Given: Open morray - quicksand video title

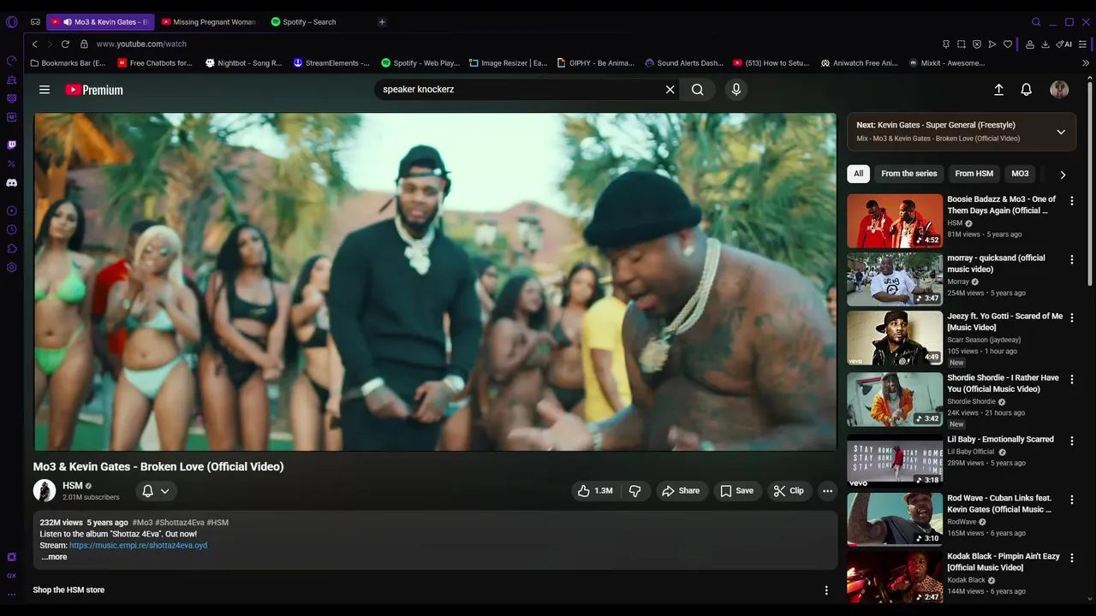Looking at the screenshot, I should pyautogui.click(x=996, y=264).
